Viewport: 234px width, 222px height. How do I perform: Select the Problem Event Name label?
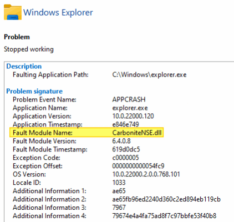point(44,99)
